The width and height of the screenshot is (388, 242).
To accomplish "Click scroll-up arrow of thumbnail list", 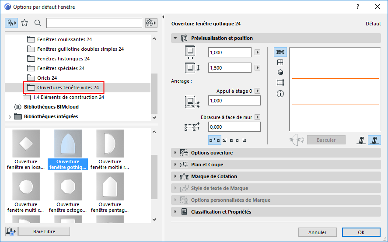I will point(154,132).
